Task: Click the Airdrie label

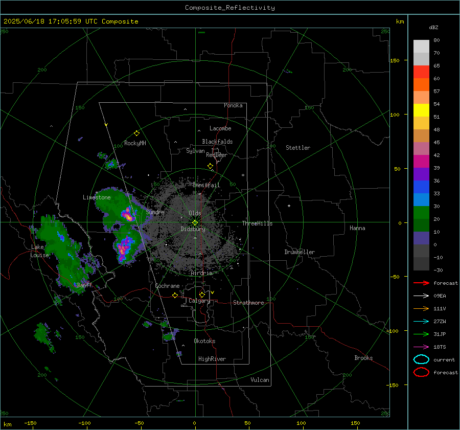Action: tap(201, 273)
